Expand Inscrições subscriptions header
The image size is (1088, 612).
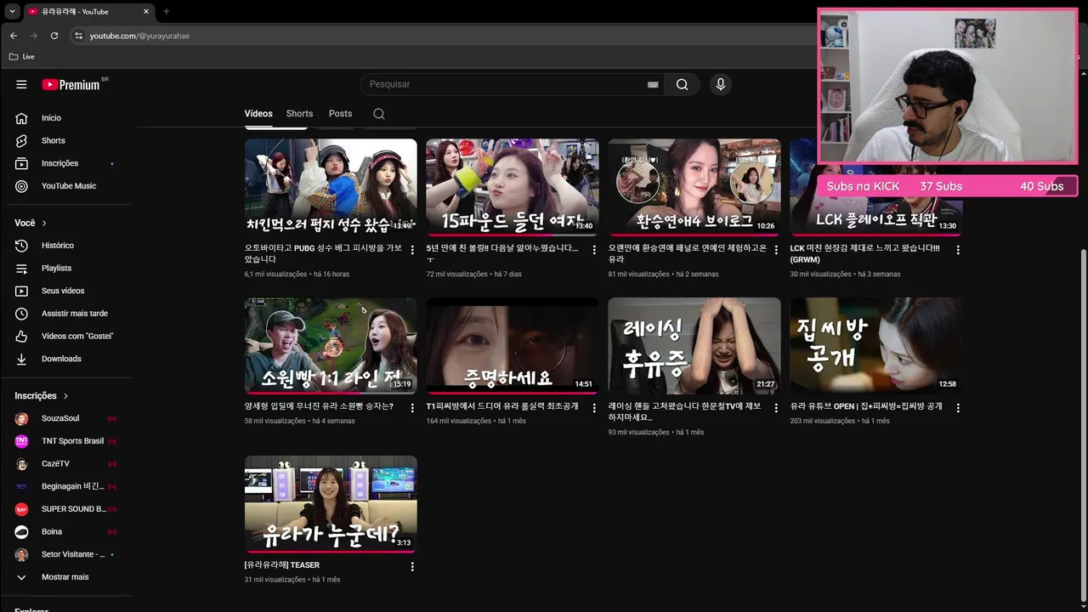point(42,396)
